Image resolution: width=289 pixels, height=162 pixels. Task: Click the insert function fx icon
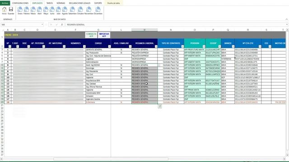[x=62, y=25]
